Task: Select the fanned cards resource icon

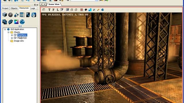Action: (10, 22)
